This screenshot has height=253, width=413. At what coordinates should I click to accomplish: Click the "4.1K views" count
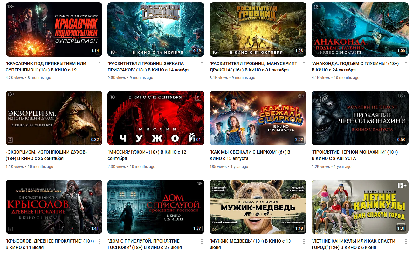[321, 78]
